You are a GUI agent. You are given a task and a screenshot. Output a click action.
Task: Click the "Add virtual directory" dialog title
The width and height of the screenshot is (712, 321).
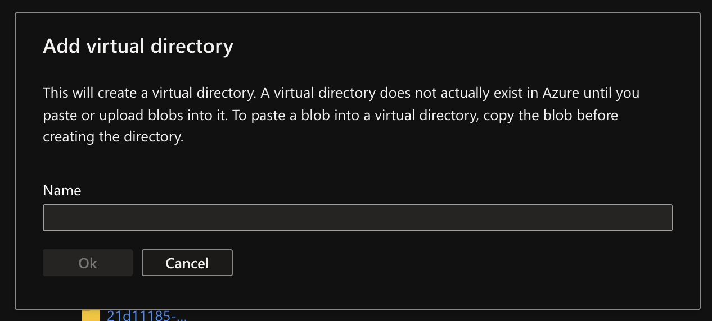pyautogui.click(x=138, y=46)
